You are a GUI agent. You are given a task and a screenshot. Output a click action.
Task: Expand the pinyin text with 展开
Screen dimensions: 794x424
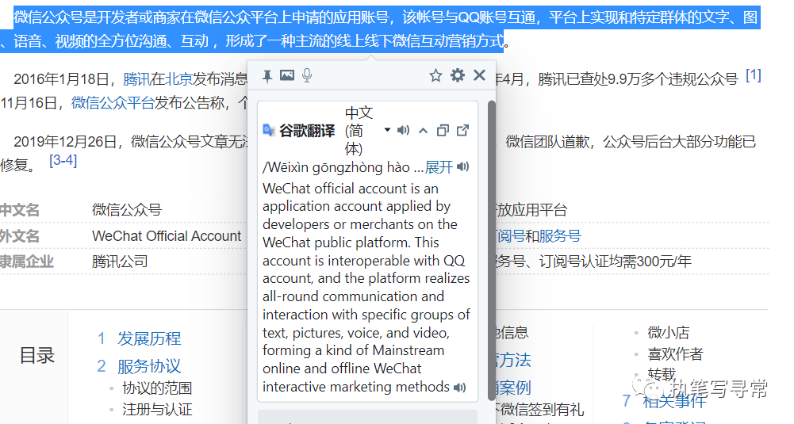pyautogui.click(x=439, y=167)
